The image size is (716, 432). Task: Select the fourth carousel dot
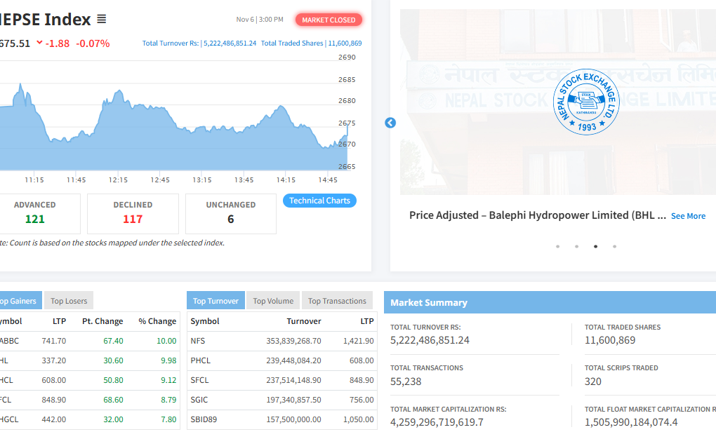615,246
